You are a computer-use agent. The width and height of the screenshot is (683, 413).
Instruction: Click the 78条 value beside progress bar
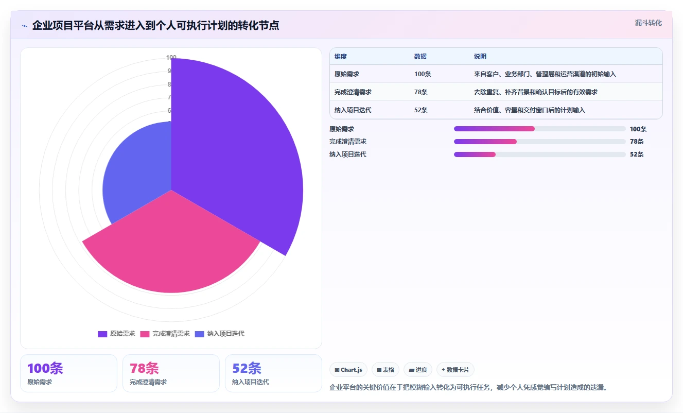pos(637,142)
